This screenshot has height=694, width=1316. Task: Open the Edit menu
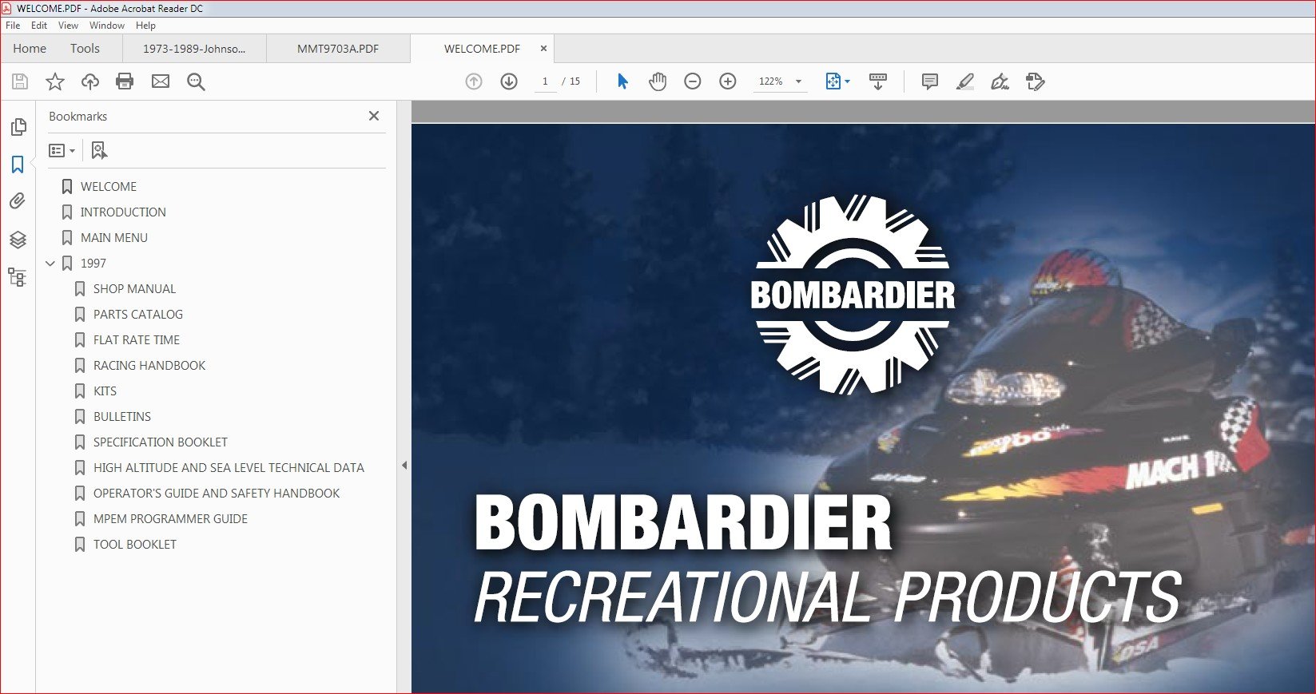[39, 26]
